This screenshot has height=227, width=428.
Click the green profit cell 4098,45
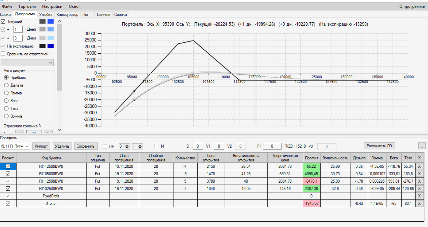312,174
